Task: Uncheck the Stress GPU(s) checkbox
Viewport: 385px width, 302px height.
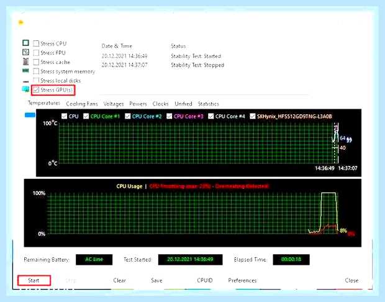Action: (x=36, y=90)
